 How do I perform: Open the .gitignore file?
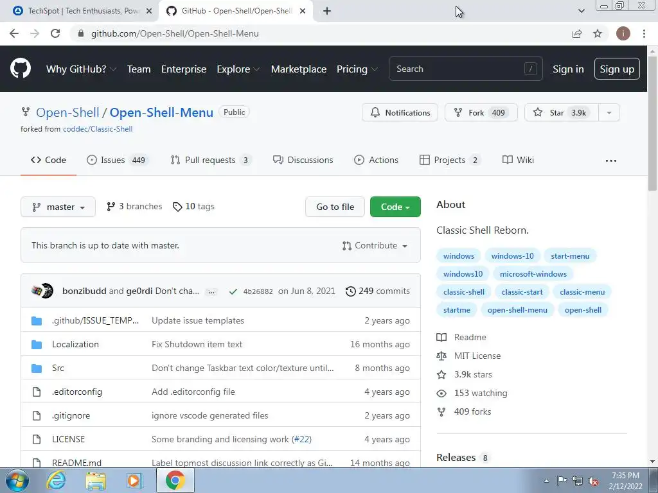[x=71, y=415]
